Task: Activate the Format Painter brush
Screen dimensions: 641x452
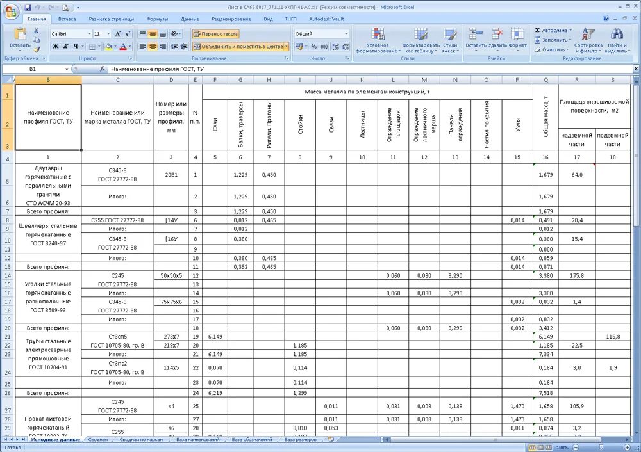Action: click(x=37, y=49)
